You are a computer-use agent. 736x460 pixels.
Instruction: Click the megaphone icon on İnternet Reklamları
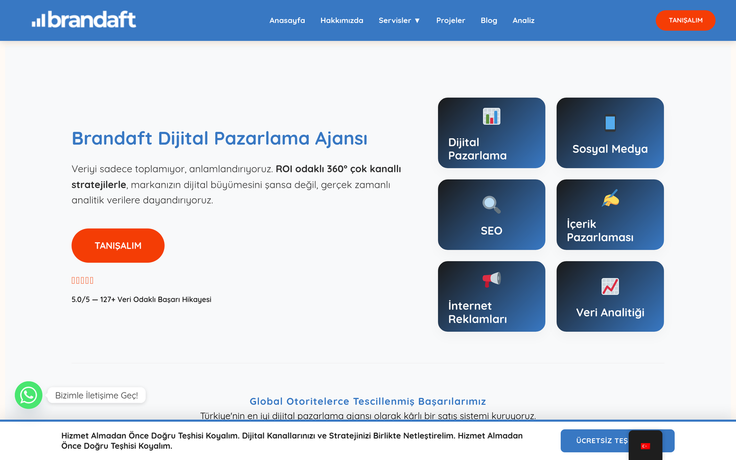tap(492, 280)
